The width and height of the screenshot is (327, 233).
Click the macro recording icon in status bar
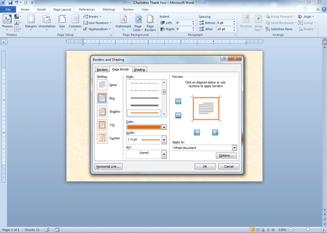(57, 230)
